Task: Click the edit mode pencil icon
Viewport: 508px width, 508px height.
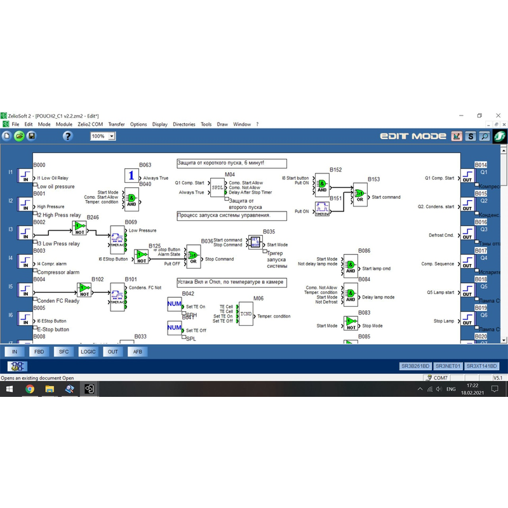Action: [457, 136]
